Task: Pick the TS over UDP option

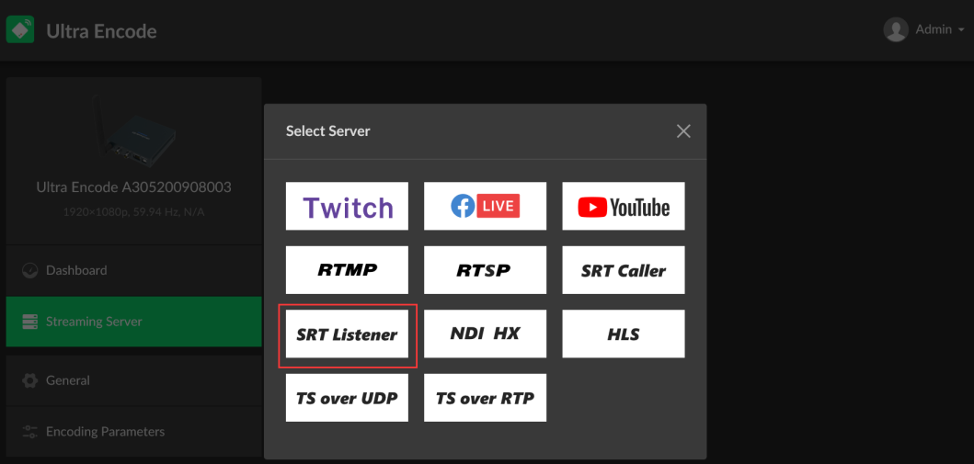Action: 348,398
